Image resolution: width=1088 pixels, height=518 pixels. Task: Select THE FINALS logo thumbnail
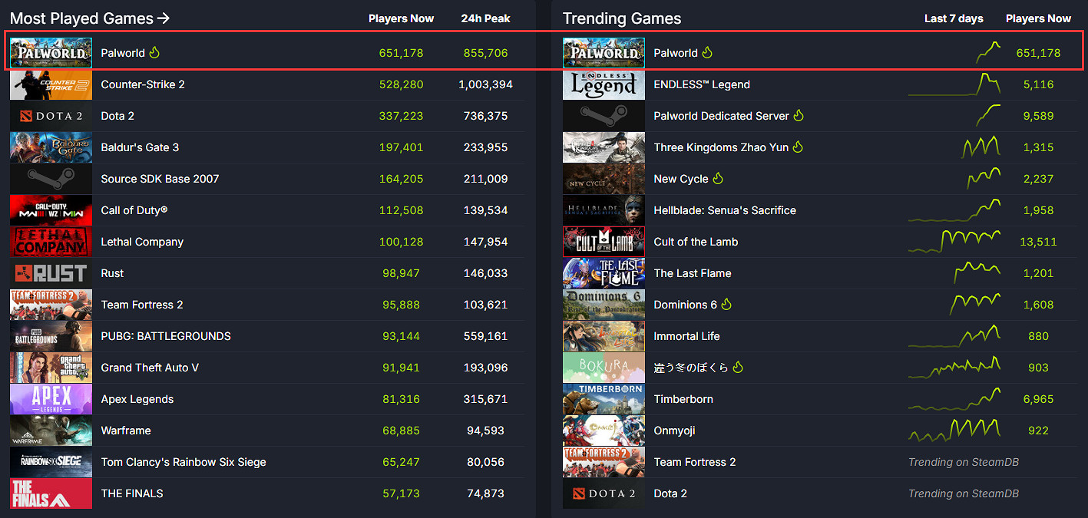coord(51,493)
